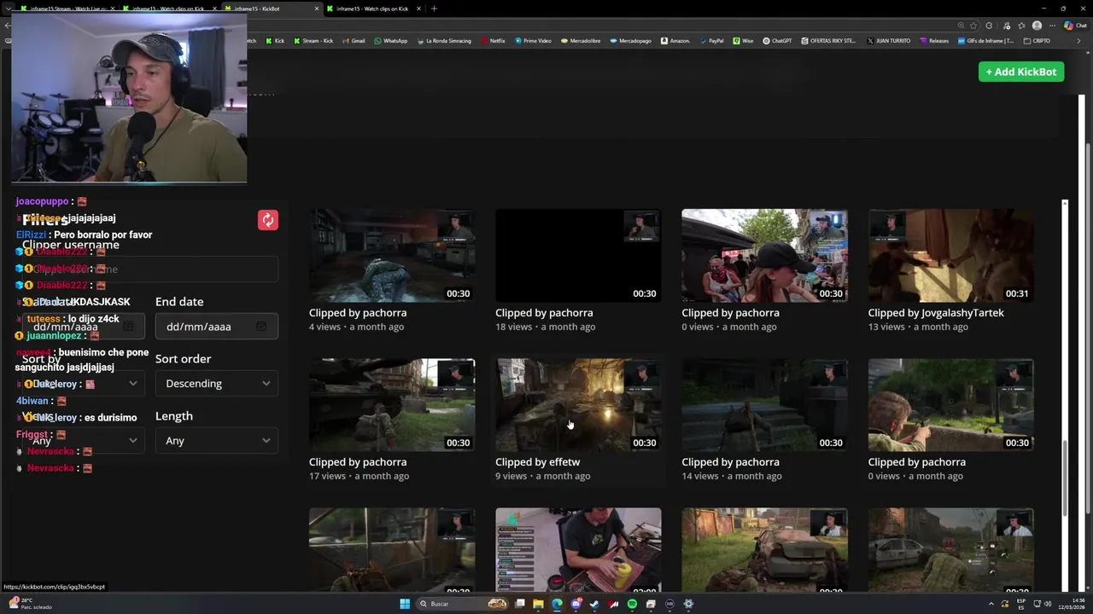Open the new tab plus button
The image size is (1093, 614).
click(x=434, y=9)
